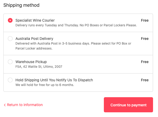Click the Specialist Wine Courier label text
The image size is (158, 117).
pos(35,20)
